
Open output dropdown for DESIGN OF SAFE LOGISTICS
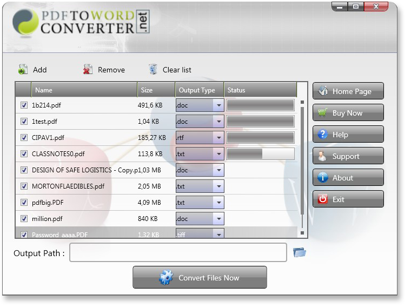tap(218, 170)
